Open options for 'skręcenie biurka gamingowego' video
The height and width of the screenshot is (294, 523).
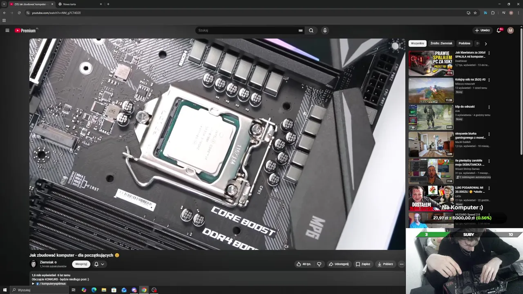489,134
